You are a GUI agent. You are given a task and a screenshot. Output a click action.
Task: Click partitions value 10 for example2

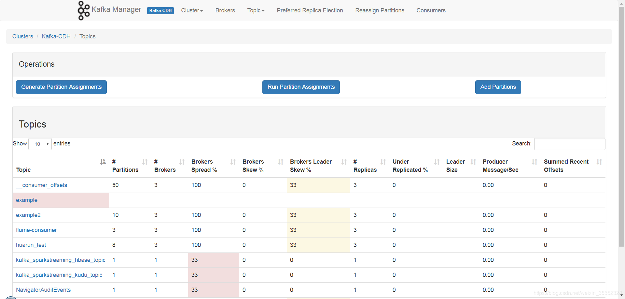click(x=116, y=215)
